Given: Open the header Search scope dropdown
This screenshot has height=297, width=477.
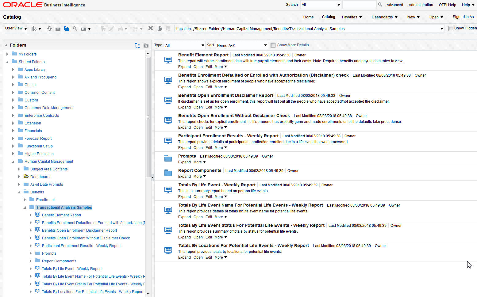Looking at the screenshot, I should pyautogui.click(x=321, y=5).
